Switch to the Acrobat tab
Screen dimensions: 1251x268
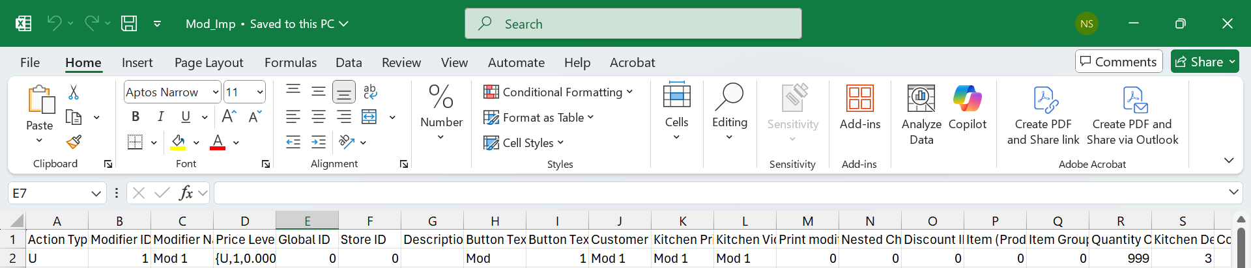click(632, 62)
